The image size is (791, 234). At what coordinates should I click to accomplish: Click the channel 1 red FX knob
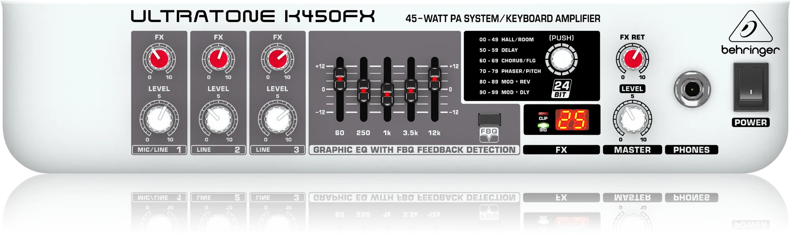[159, 59]
